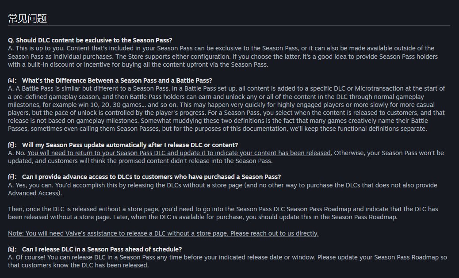Click the 'release DLC ahead of schedule' question
Viewport: 459px width, 278px height.
click(102, 249)
